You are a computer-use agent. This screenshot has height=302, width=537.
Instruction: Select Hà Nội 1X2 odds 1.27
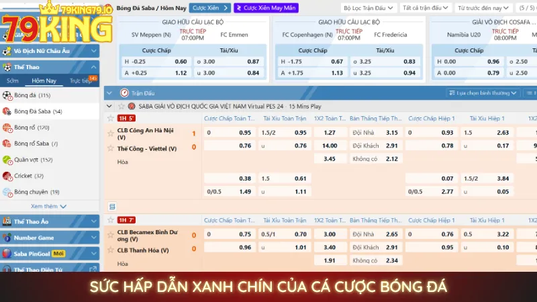tap(330, 132)
